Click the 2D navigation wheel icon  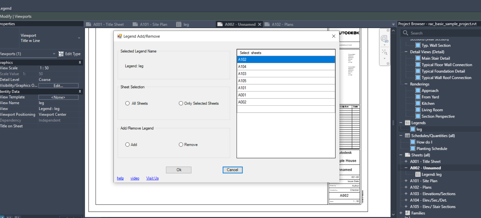click(x=384, y=39)
